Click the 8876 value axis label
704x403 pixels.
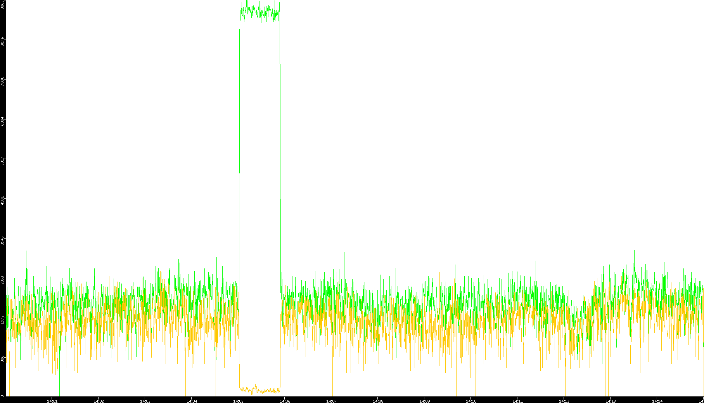coord(2,42)
